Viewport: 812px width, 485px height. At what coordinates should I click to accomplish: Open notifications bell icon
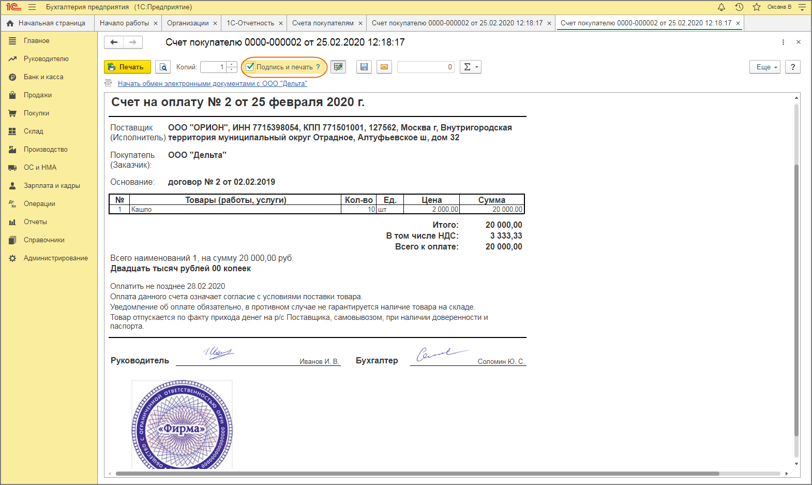pos(721,7)
